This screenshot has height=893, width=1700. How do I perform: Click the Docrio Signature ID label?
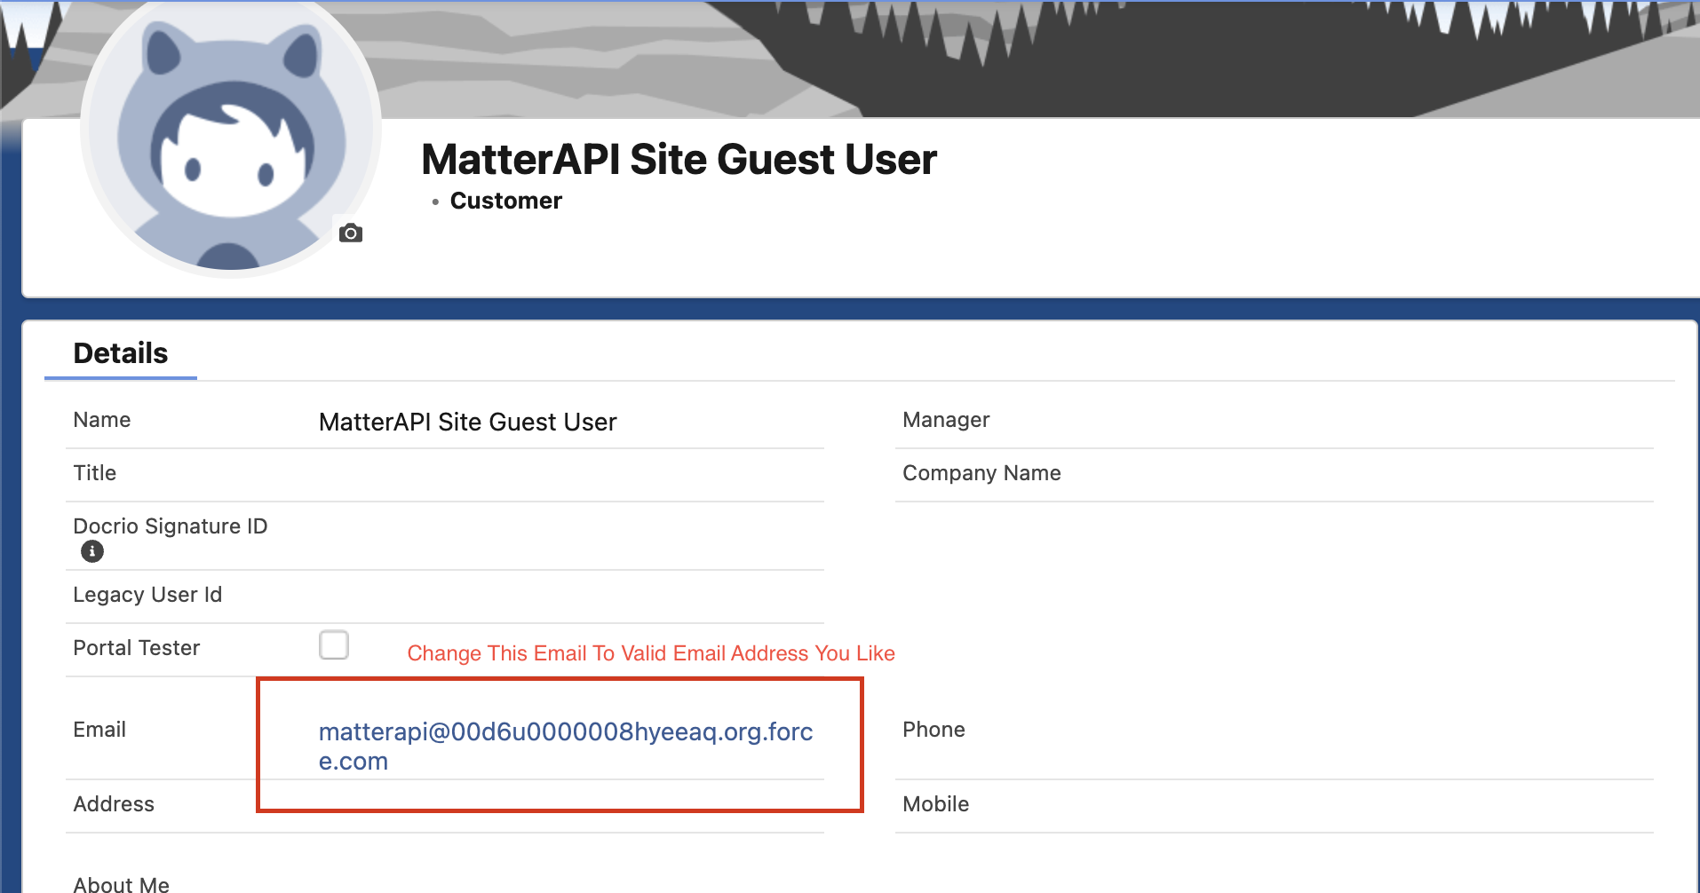click(171, 526)
